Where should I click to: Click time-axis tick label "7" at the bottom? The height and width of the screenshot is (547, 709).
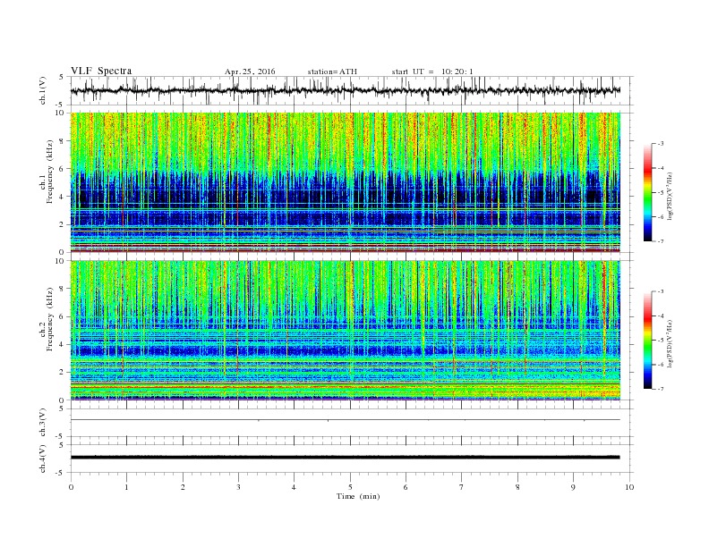[x=462, y=487]
